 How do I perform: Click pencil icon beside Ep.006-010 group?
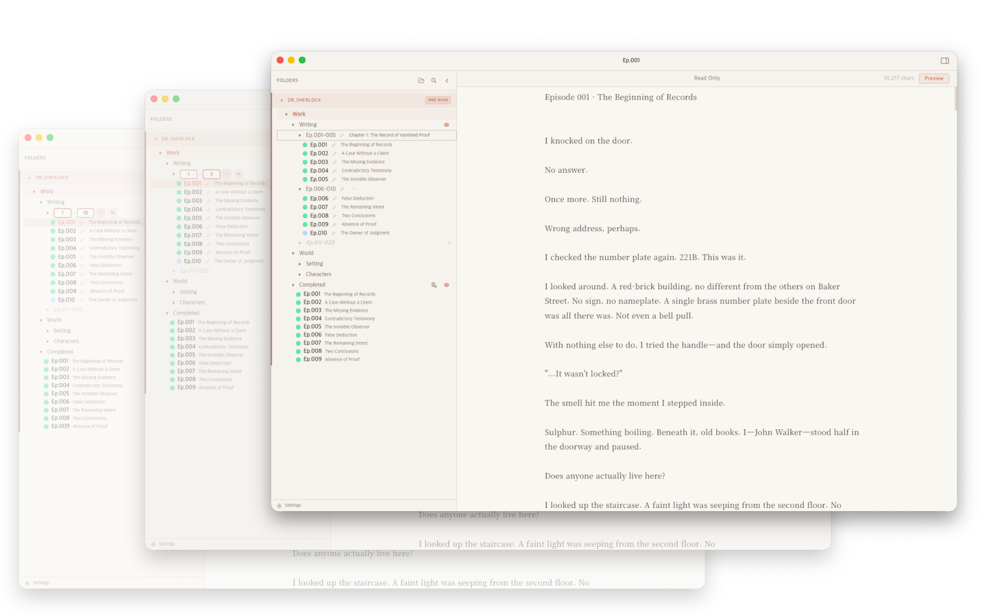coord(342,189)
